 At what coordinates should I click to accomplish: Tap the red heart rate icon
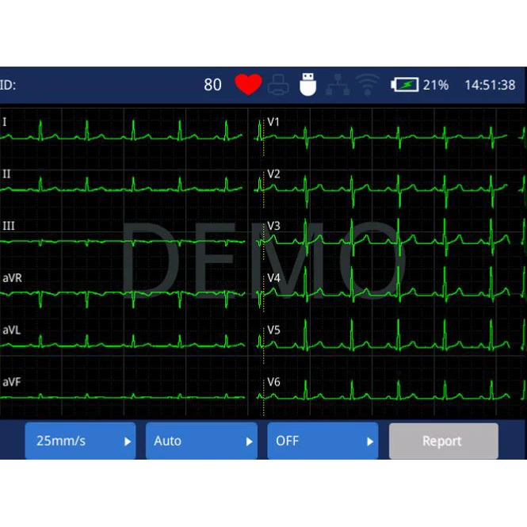(x=248, y=84)
